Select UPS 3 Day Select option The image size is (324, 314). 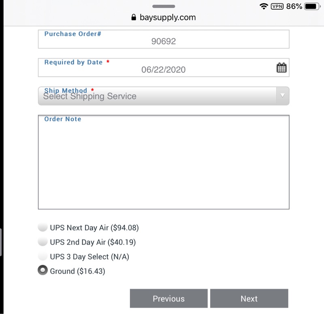click(43, 257)
